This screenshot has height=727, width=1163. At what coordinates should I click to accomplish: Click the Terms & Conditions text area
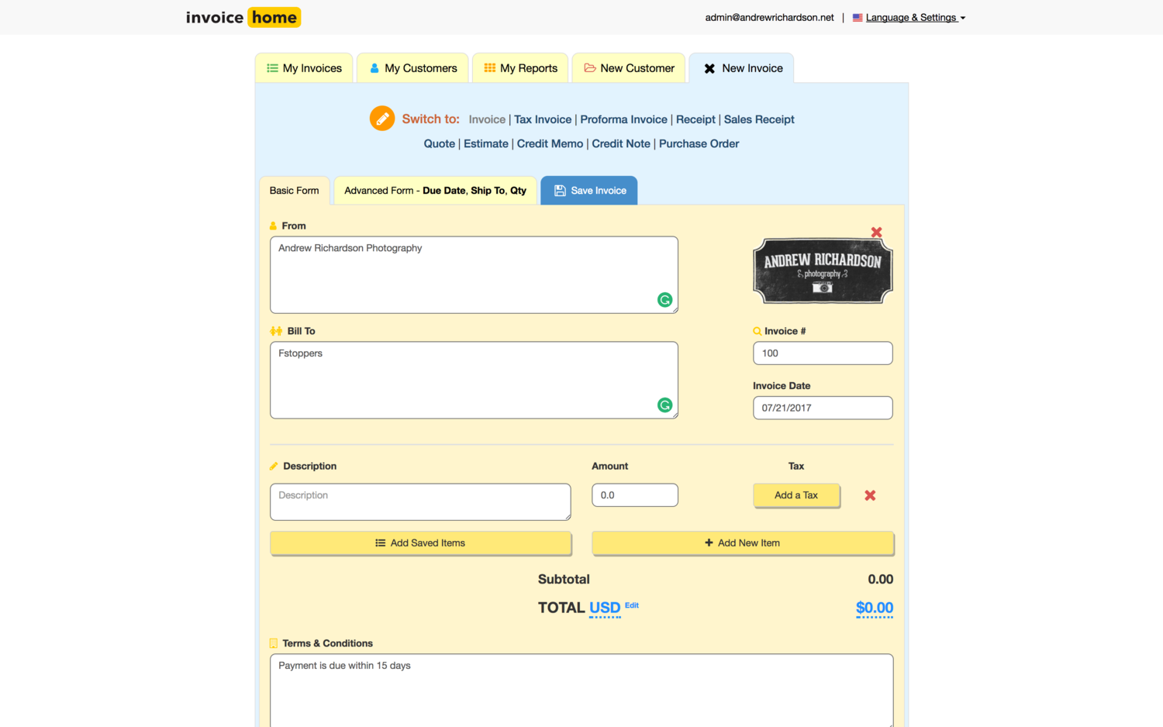(x=581, y=691)
